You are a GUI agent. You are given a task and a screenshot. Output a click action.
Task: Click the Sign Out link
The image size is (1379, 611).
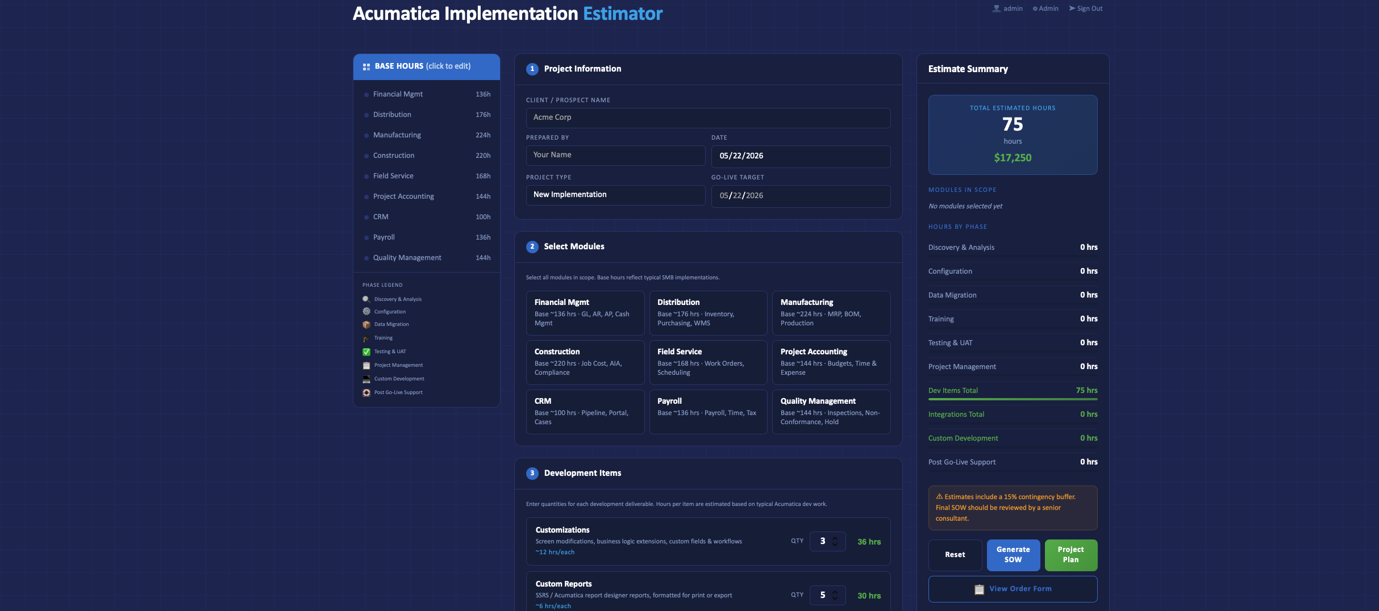coord(1086,9)
